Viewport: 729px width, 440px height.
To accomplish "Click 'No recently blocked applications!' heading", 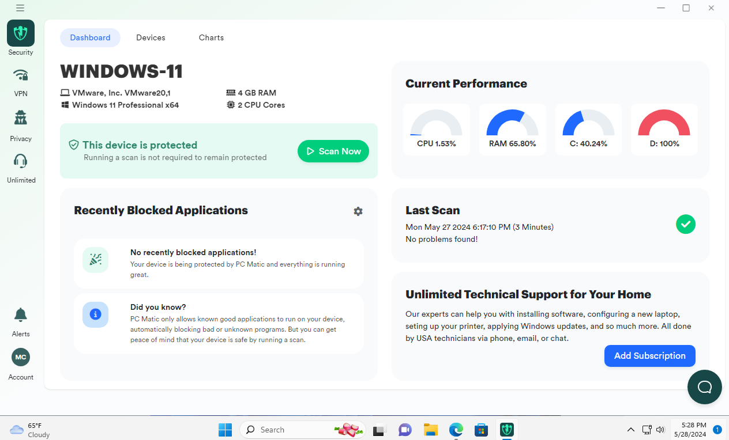I will point(193,252).
